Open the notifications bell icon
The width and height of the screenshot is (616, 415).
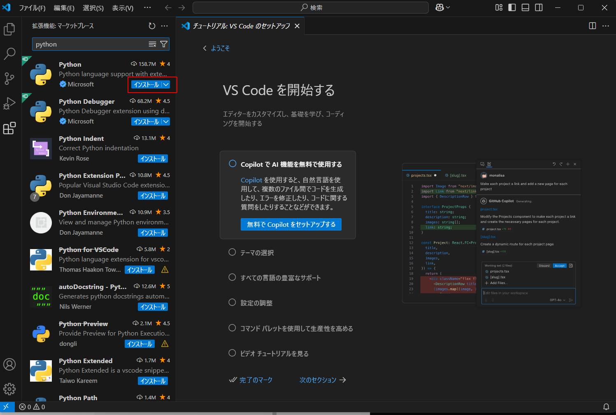click(606, 407)
